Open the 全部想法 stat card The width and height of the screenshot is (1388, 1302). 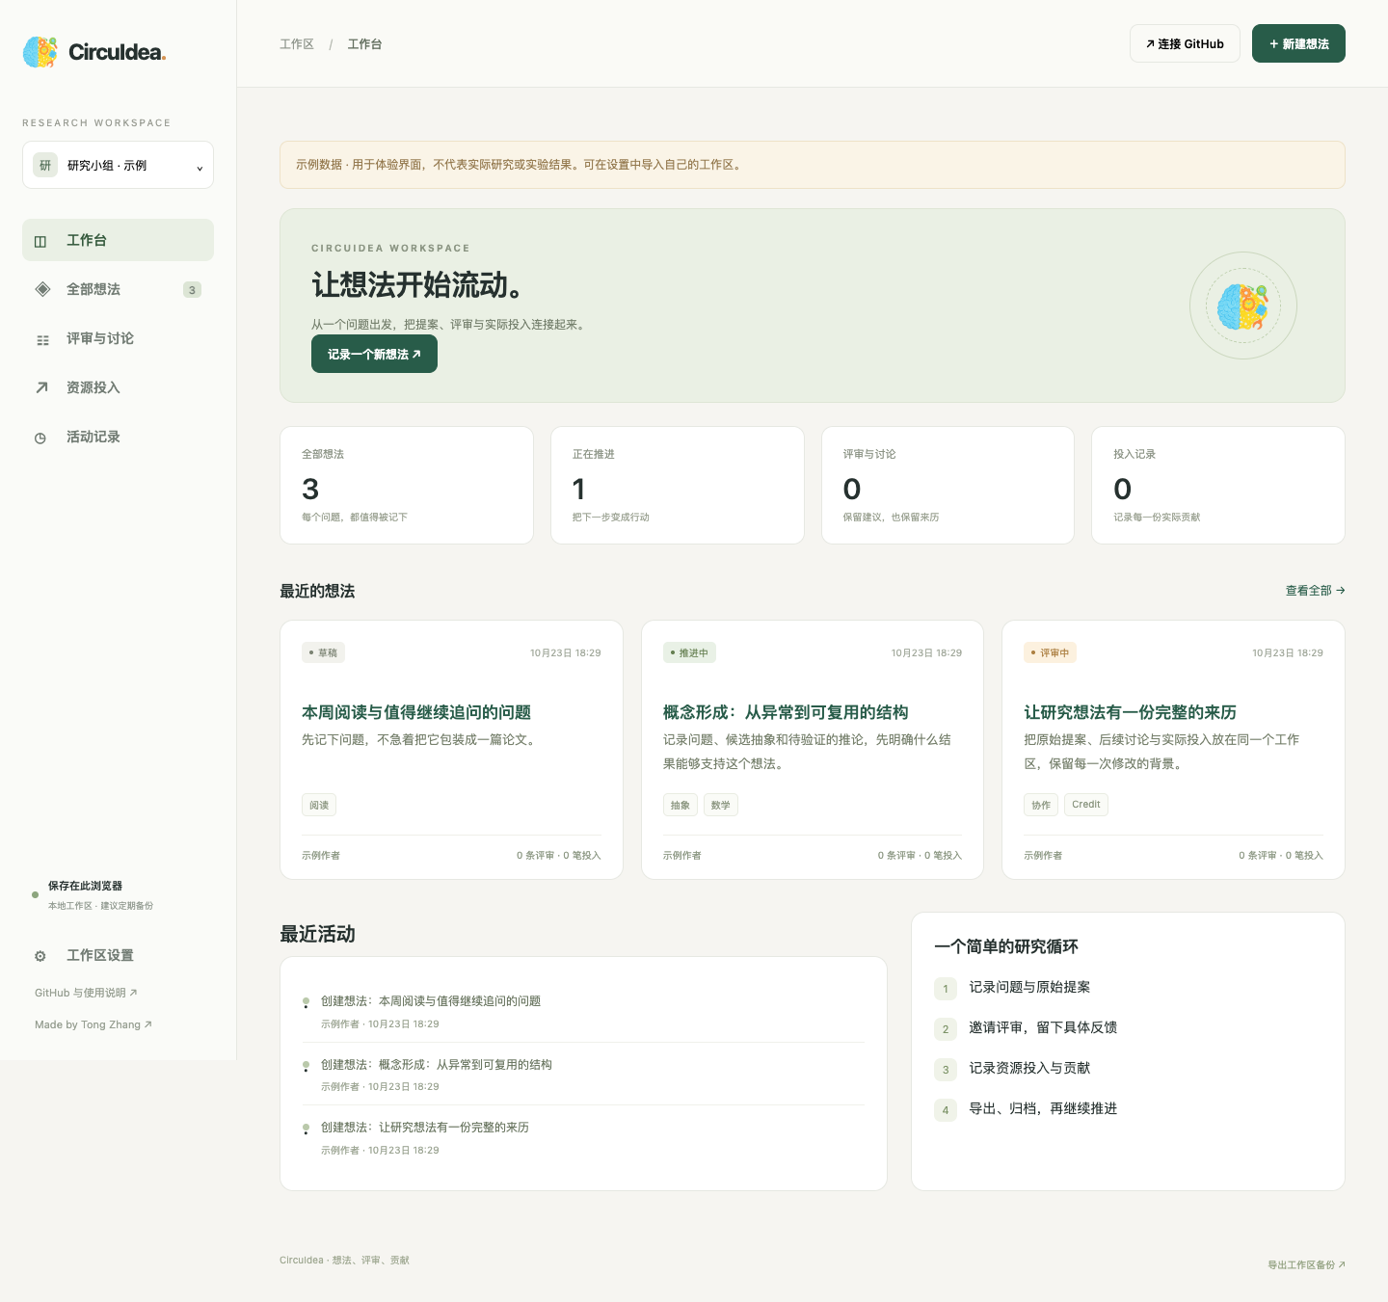(x=407, y=485)
